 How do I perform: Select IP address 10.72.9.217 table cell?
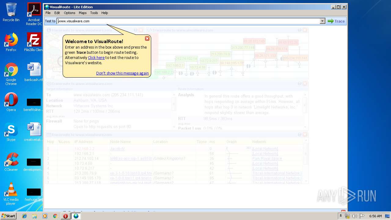pos(84,168)
